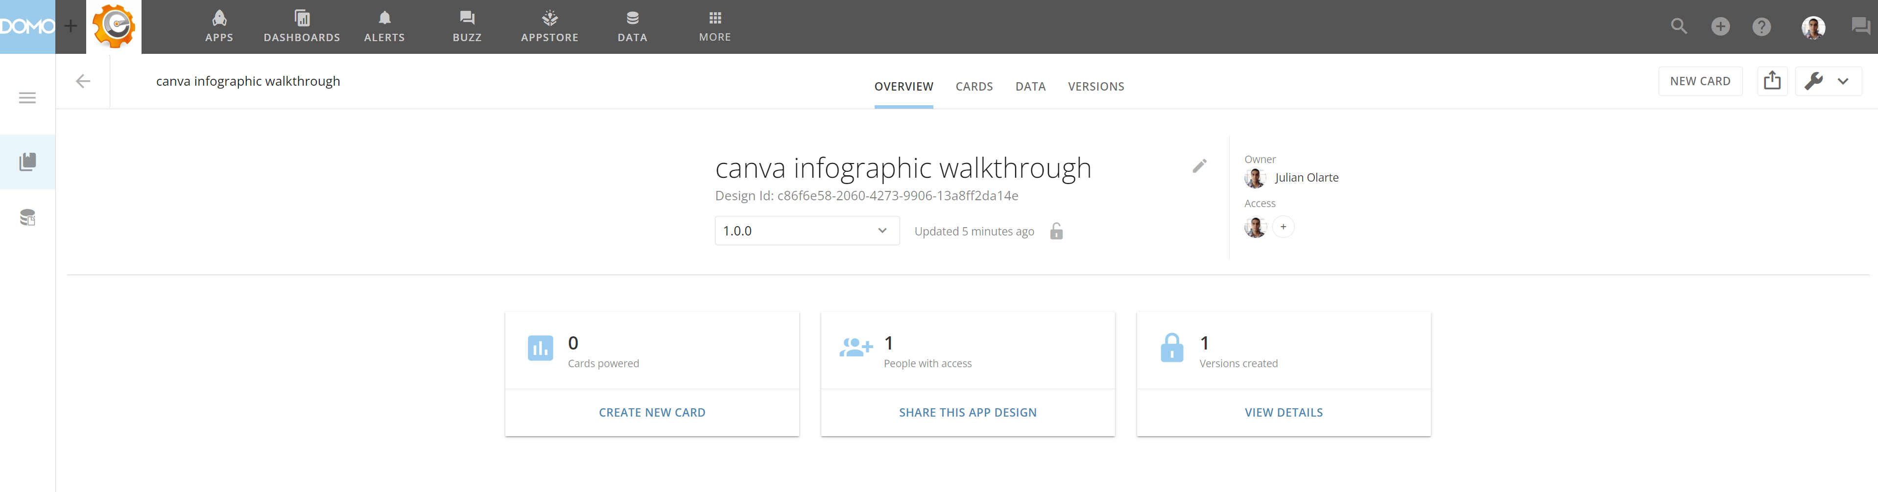This screenshot has width=1878, height=492.
Task: Click the help question mark icon
Action: 1761,27
